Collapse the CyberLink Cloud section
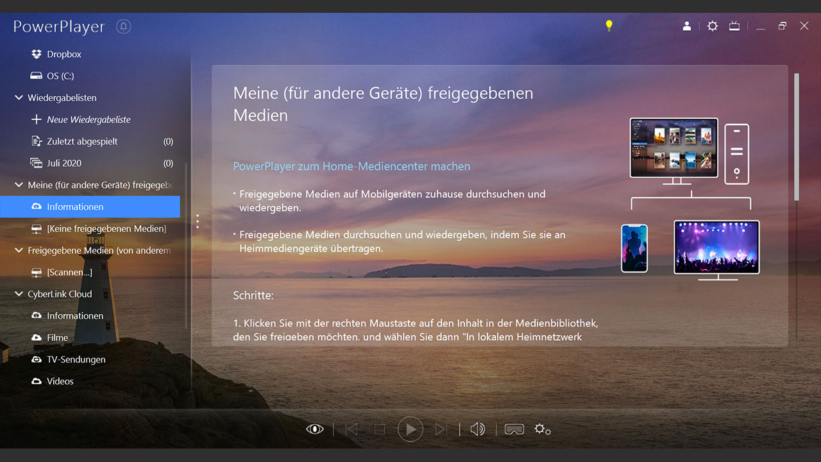 tap(19, 295)
